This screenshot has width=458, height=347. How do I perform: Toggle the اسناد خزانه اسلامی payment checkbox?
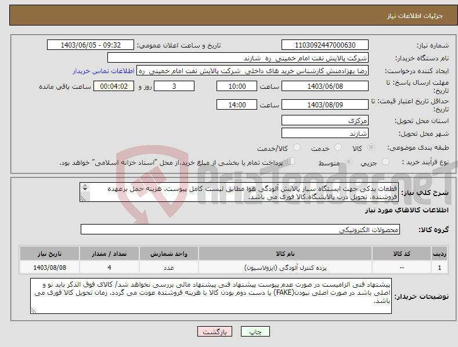[x=291, y=161]
